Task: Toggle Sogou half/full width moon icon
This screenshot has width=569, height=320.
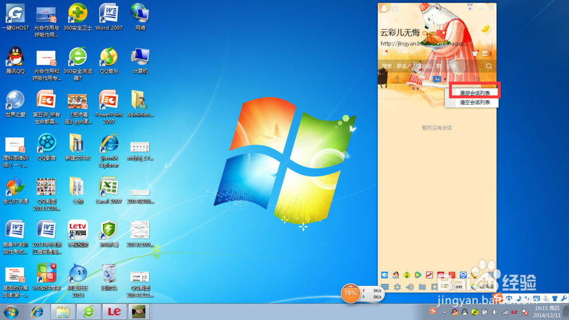Action: tap(519, 298)
